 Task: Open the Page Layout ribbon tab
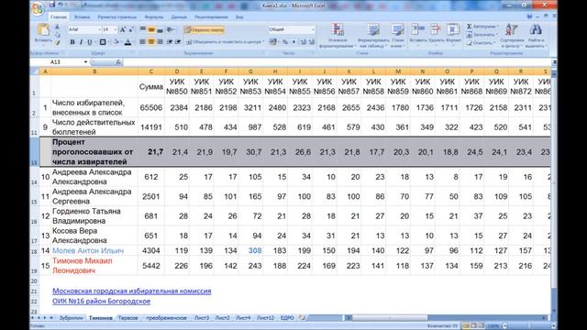point(117,16)
